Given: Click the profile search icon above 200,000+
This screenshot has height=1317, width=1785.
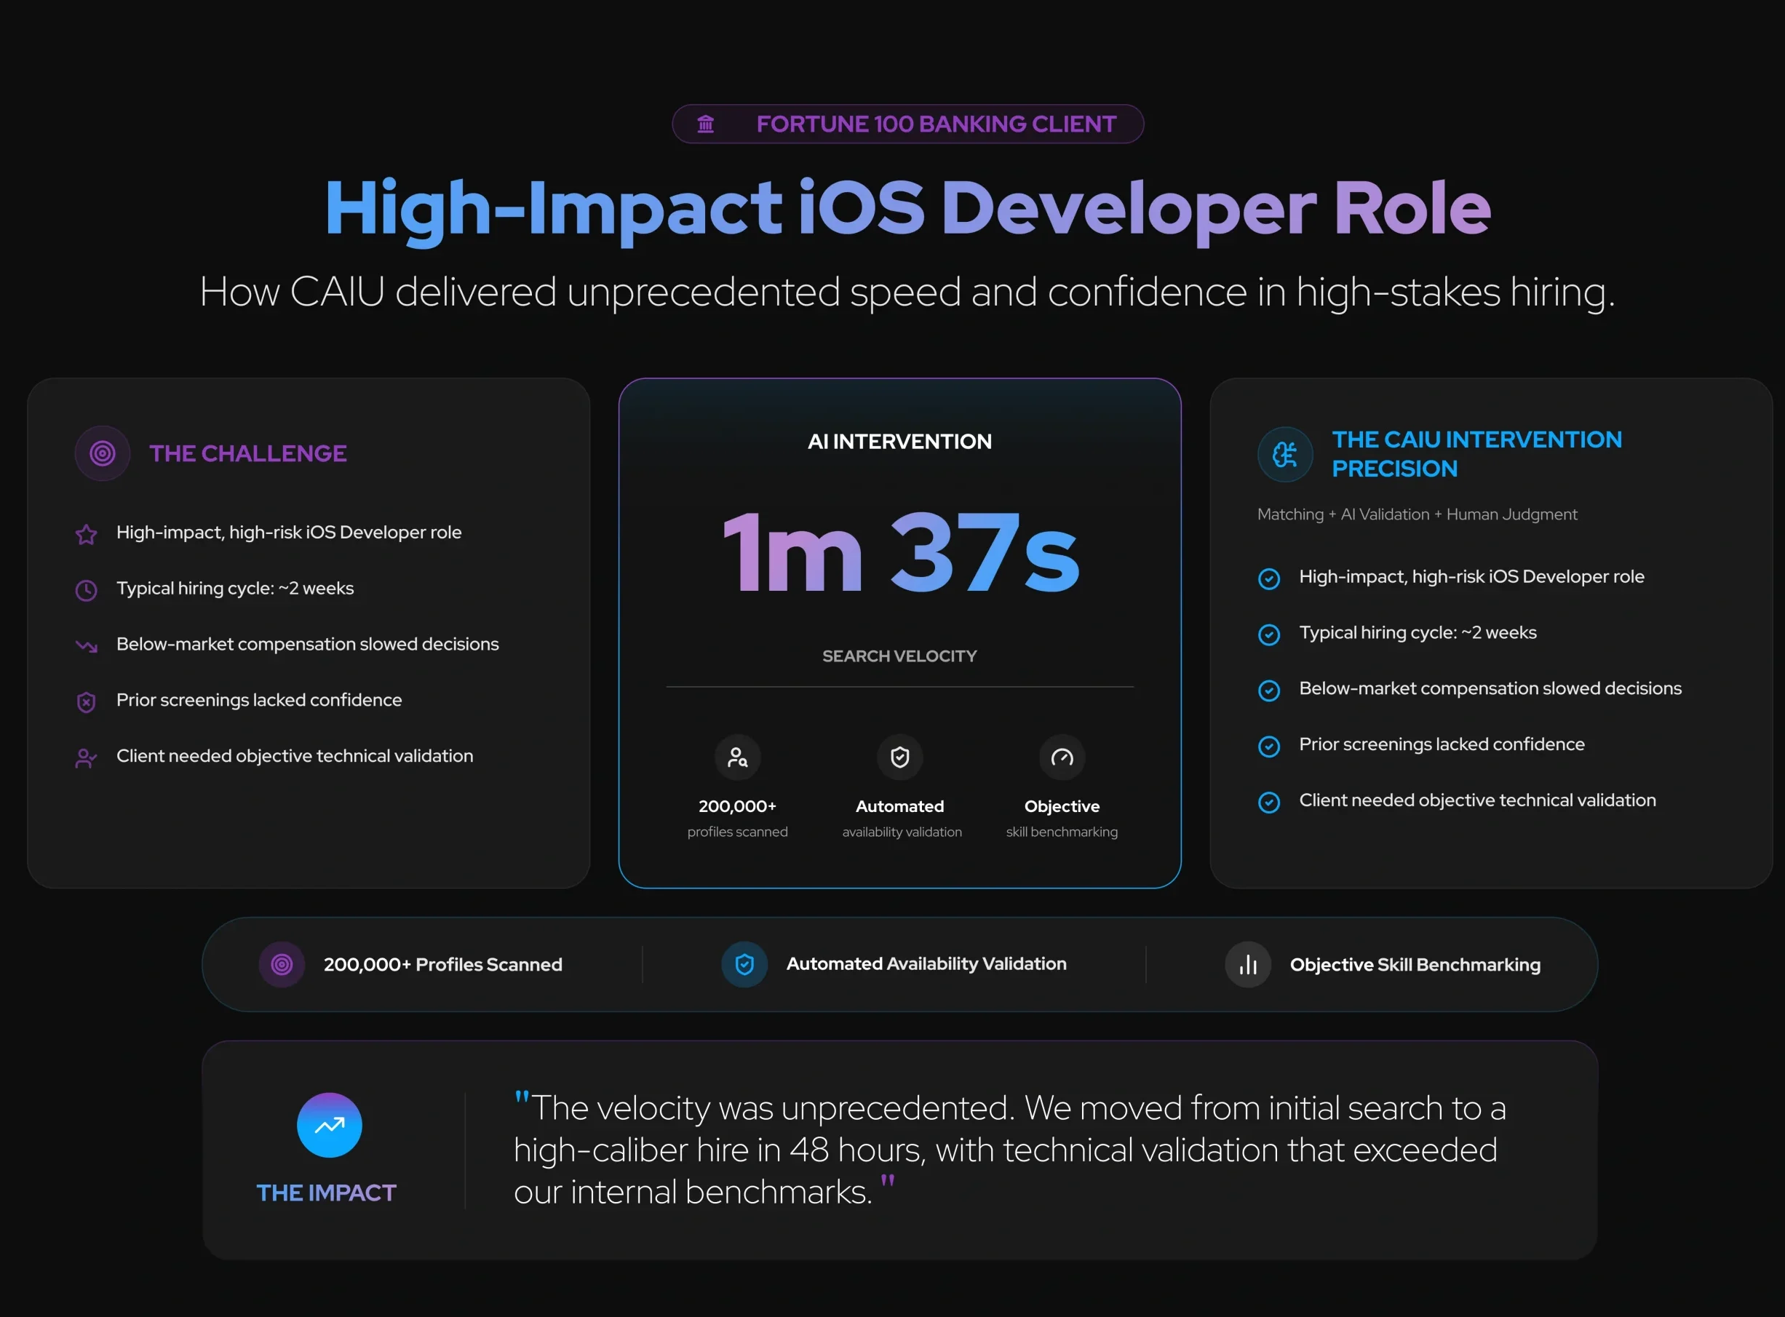Looking at the screenshot, I should 737,757.
